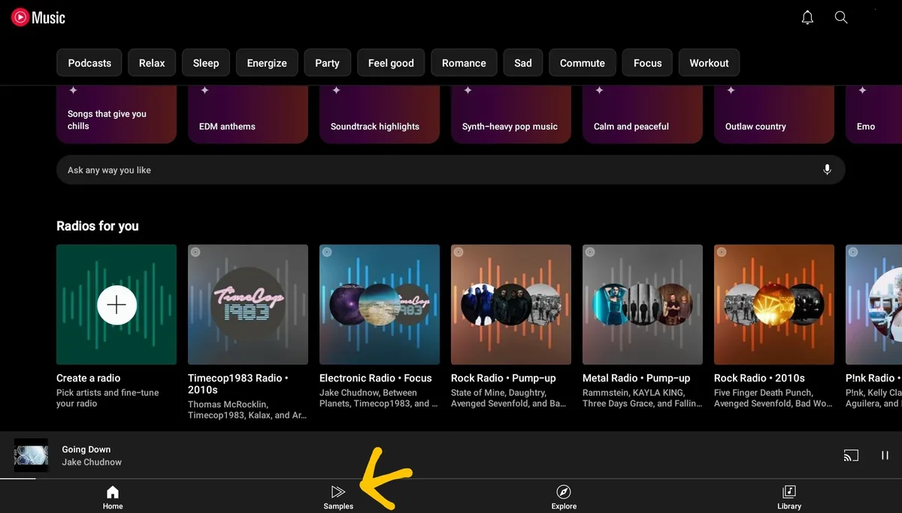
Task: Click 'Pick artists and fine-tune your radio' text
Action: (107, 398)
